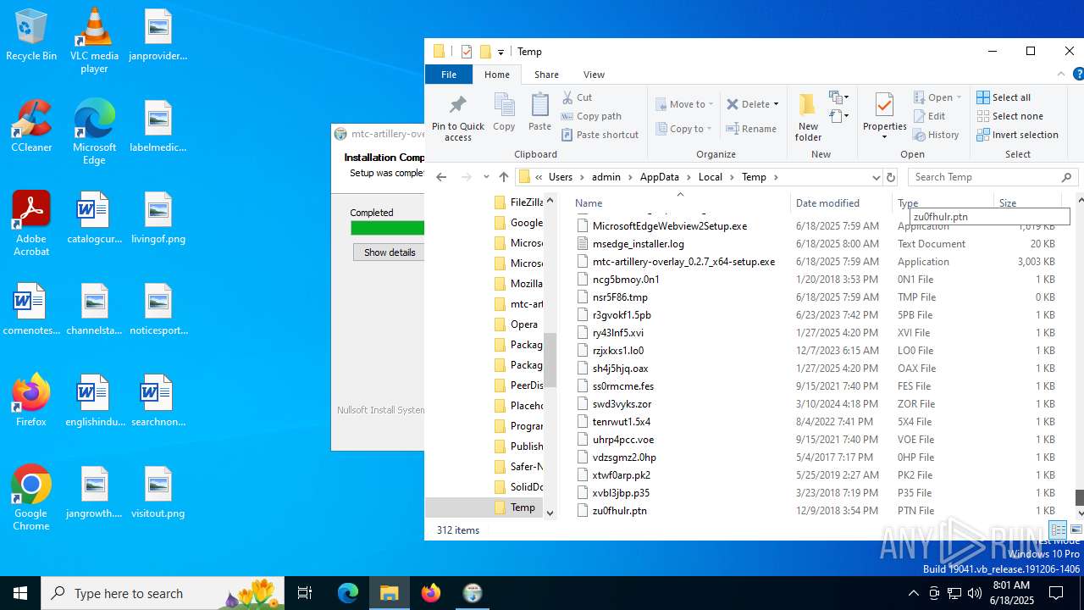The height and width of the screenshot is (610, 1084).
Task: Open the Quick Access Toolbar customize arrow
Action: pyautogui.click(x=501, y=52)
